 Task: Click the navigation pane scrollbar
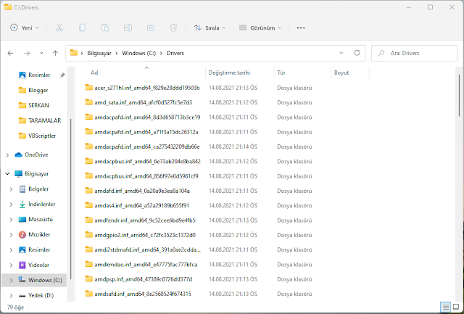(x=71, y=198)
